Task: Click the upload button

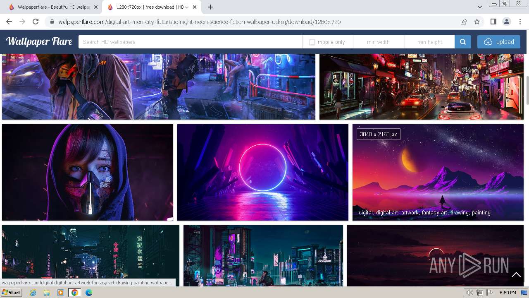Action: (x=499, y=42)
